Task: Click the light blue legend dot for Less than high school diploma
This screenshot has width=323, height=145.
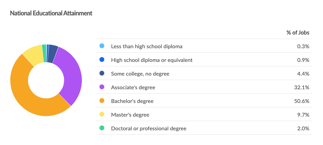Action: [x=102, y=46]
